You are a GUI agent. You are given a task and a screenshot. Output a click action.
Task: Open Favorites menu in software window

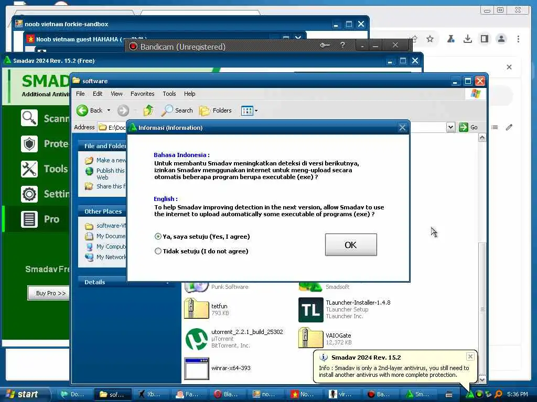pos(143,94)
